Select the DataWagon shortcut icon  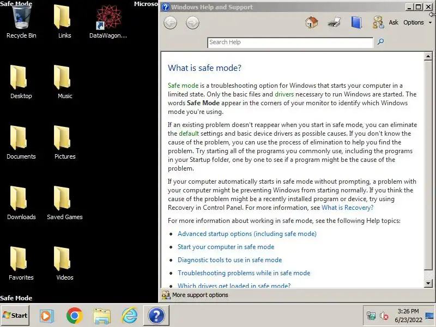(x=108, y=22)
